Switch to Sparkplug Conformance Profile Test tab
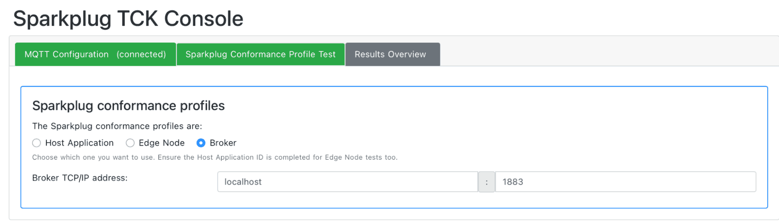 point(260,54)
